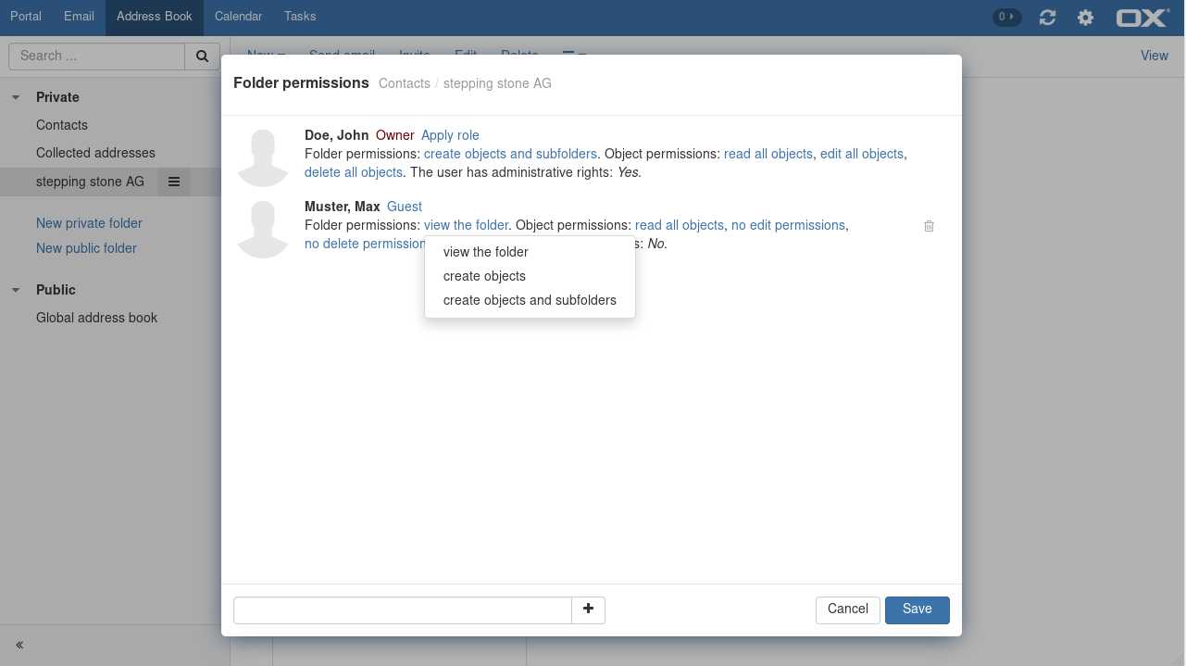Open 'read all objects' dropdown for Max
Screen dimensions: 1186x666
click(x=679, y=225)
